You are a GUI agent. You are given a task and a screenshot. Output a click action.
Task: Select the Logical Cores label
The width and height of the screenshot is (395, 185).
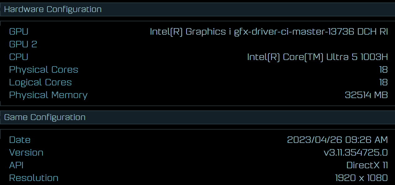pyautogui.click(x=40, y=82)
